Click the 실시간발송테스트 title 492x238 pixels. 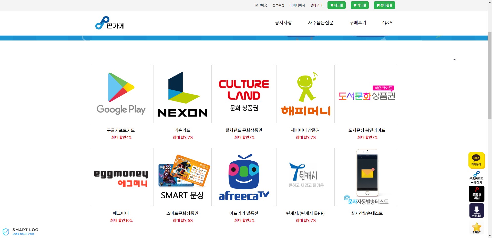click(367, 213)
